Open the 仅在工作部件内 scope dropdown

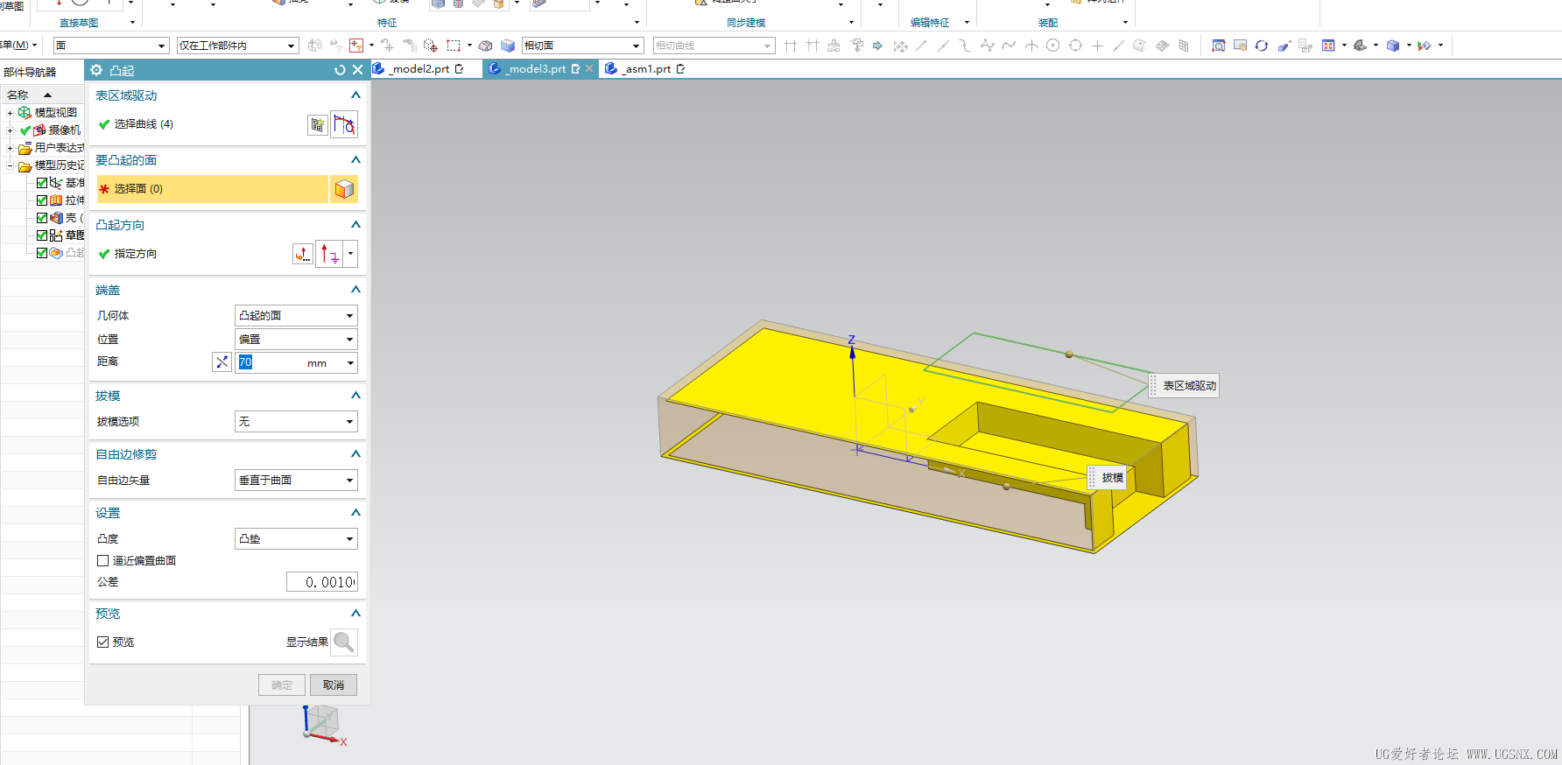click(238, 46)
